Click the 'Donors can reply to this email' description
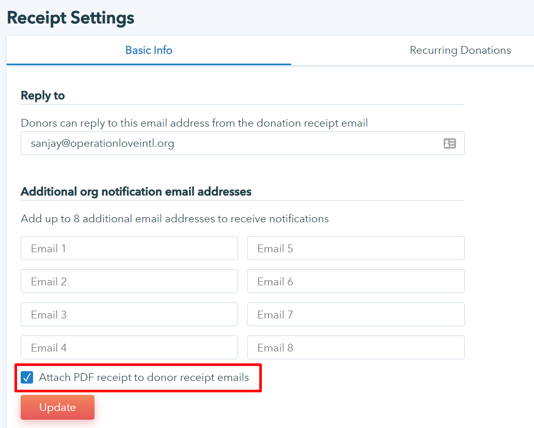This screenshot has height=428, width=534. (194, 124)
